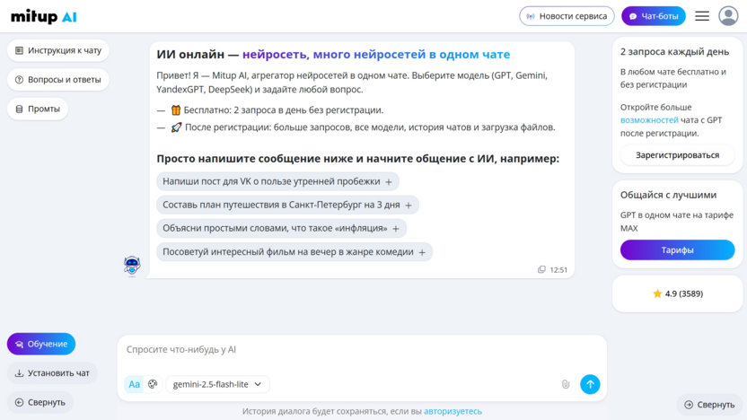Click the 12:51 message timestamp
Image resolution: width=747 pixels, height=420 pixels.
point(558,269)
